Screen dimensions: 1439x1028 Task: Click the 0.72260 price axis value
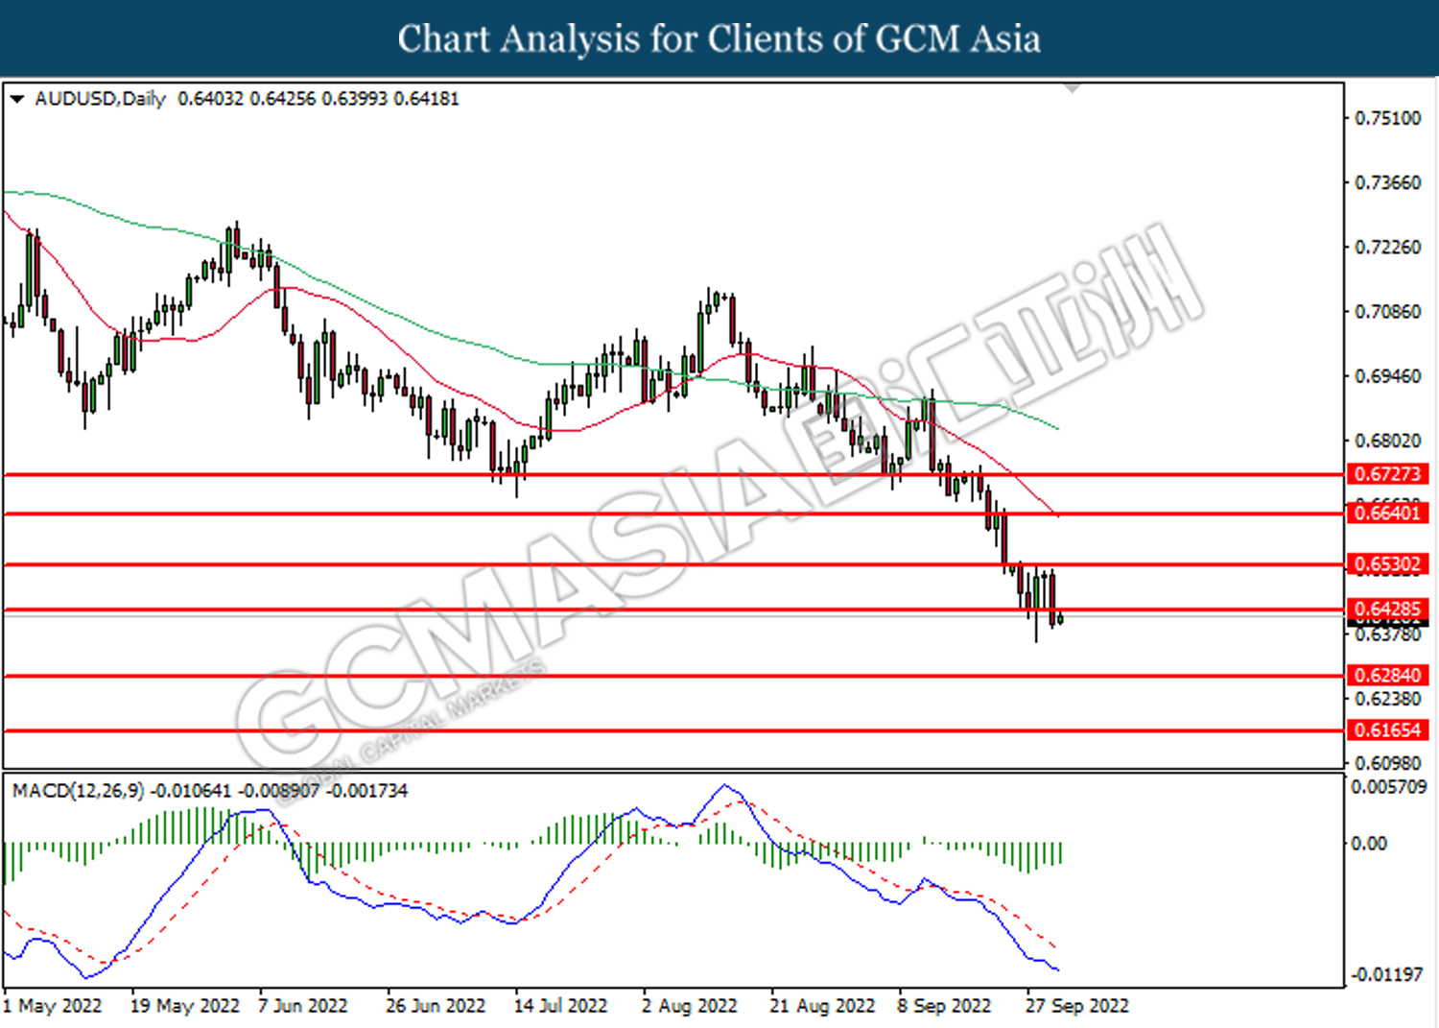(x=1387, y=247)
